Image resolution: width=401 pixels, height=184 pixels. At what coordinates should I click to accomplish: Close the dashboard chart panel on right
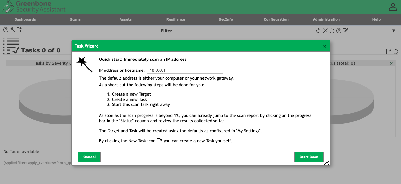coord(391,63)
